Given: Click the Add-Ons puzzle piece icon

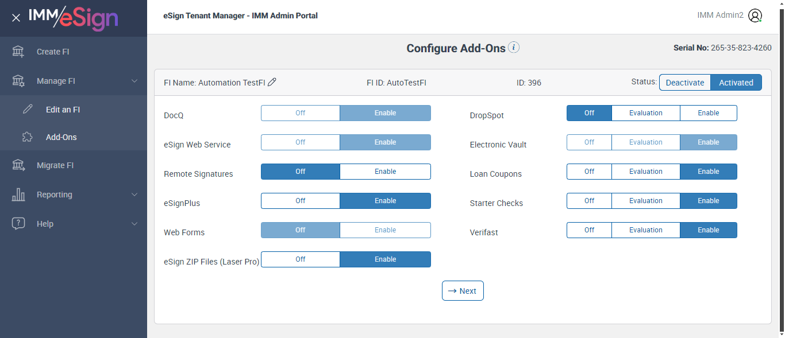Looking at the screenshot, I should point(28,137).
